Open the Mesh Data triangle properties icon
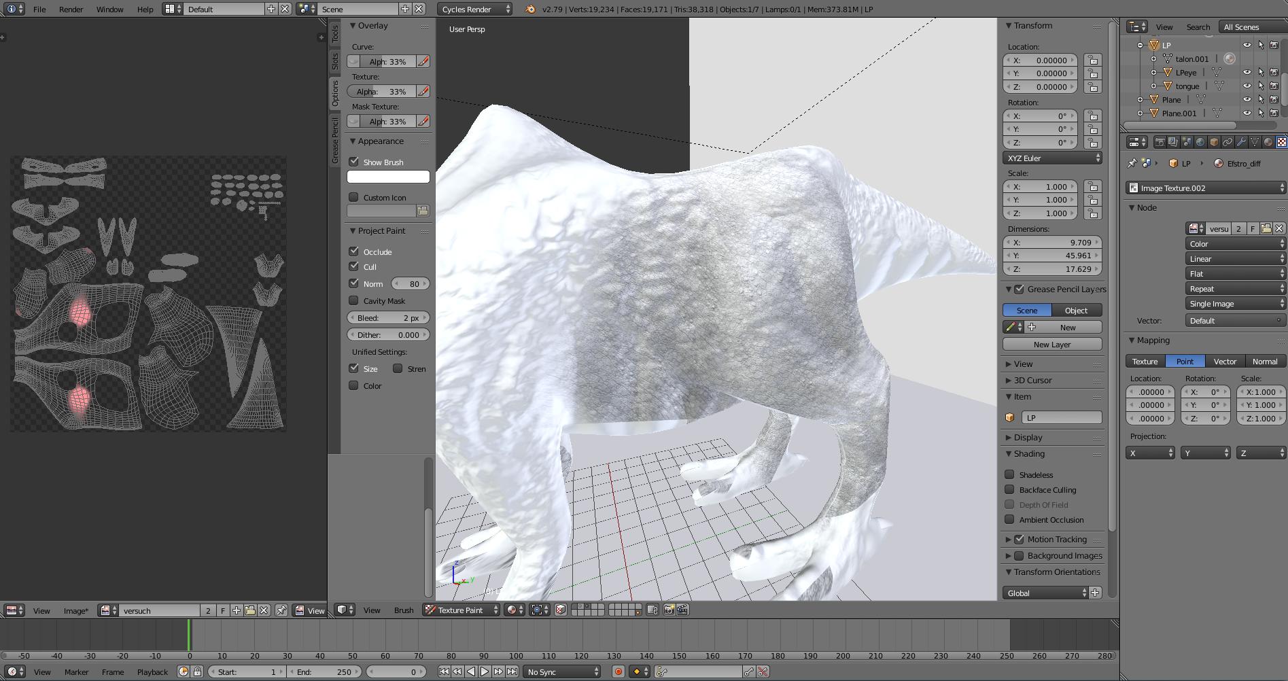Image resolution: width=1288 pixels, height=681 pixels. tap(1255, 142)
